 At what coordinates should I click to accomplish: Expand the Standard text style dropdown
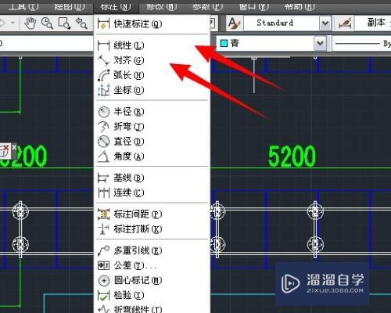point(325,23)
